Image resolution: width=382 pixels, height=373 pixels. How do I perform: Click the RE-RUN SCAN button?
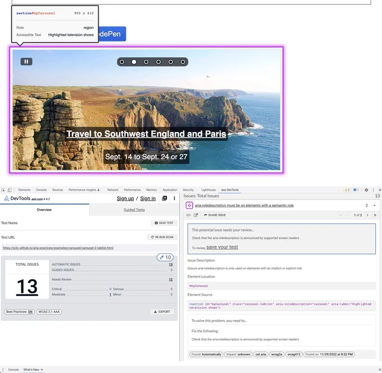tap(162, 237)
